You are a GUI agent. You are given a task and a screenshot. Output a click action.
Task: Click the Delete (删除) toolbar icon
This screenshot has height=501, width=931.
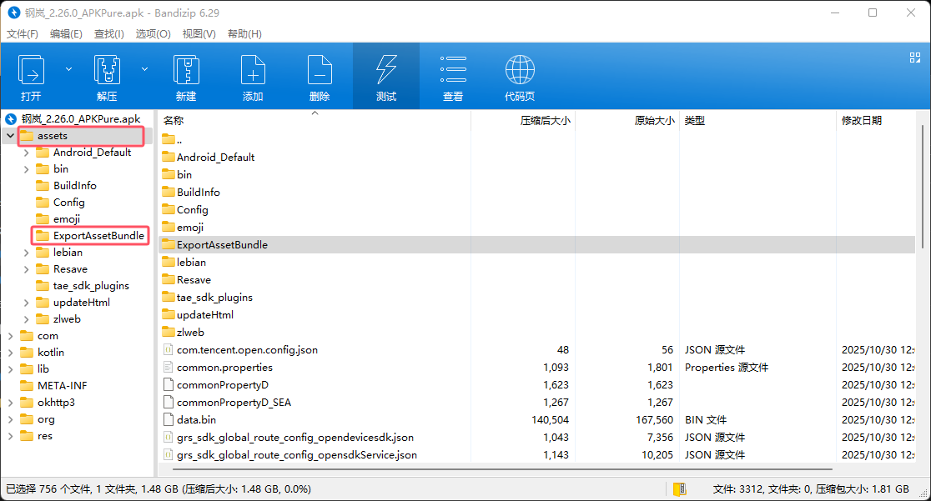320,70
